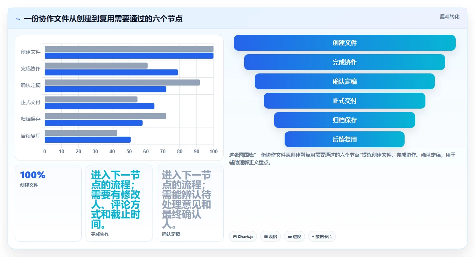Click the blue bar for 完成协作 in chart
Viewport: 475px width, 257px height.
click(111, 72)
